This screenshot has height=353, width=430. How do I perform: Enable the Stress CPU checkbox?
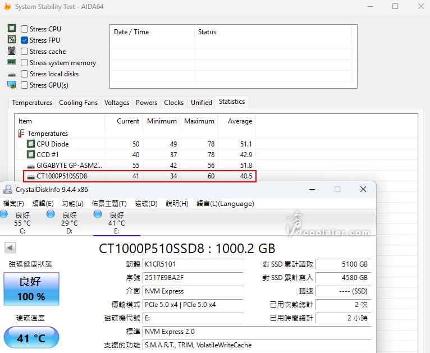[x=24, y=29]
